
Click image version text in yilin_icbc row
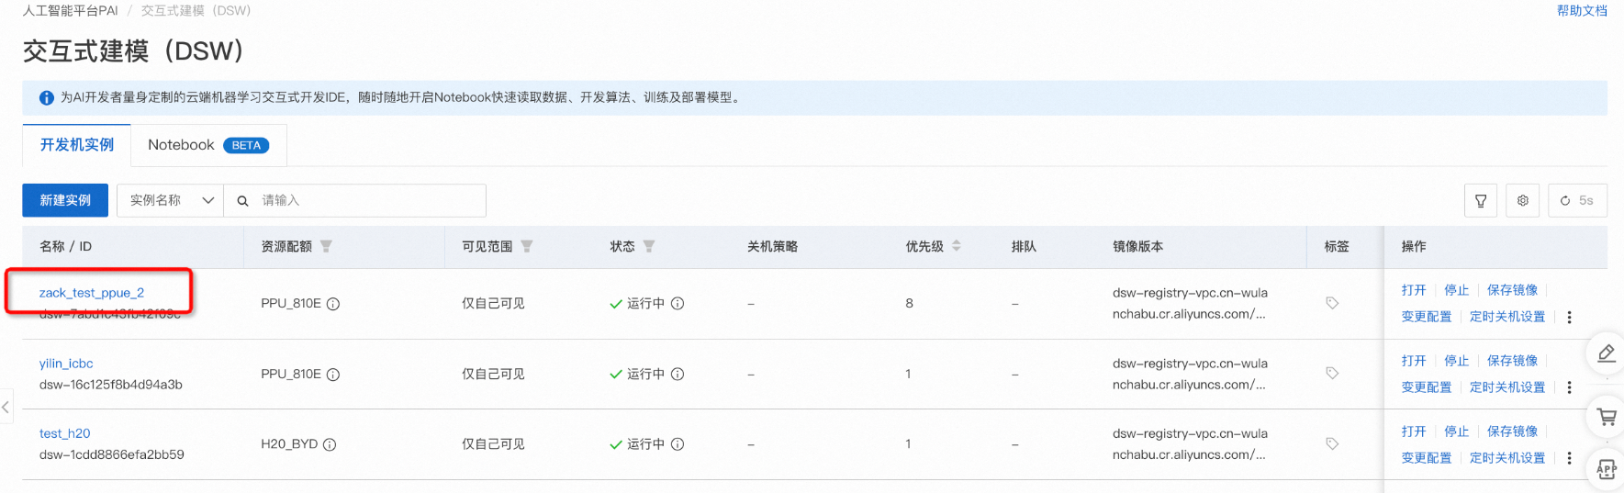[1190, 375]
